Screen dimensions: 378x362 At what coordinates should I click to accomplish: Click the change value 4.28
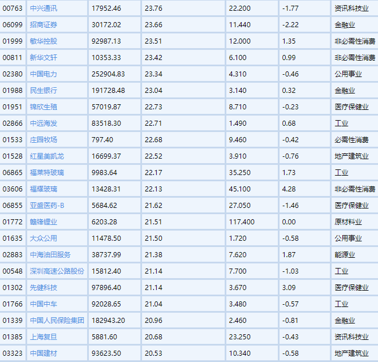289,189
